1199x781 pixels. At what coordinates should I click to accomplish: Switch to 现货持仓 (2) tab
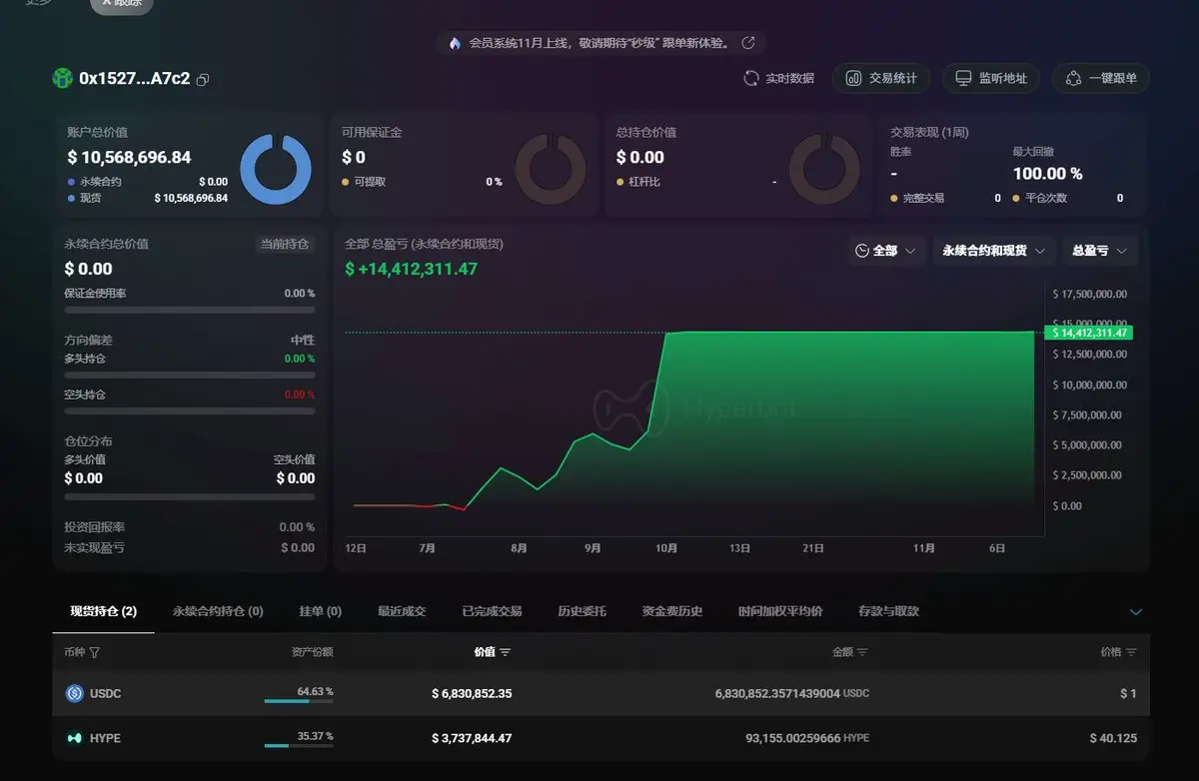(x=104, y=611)
